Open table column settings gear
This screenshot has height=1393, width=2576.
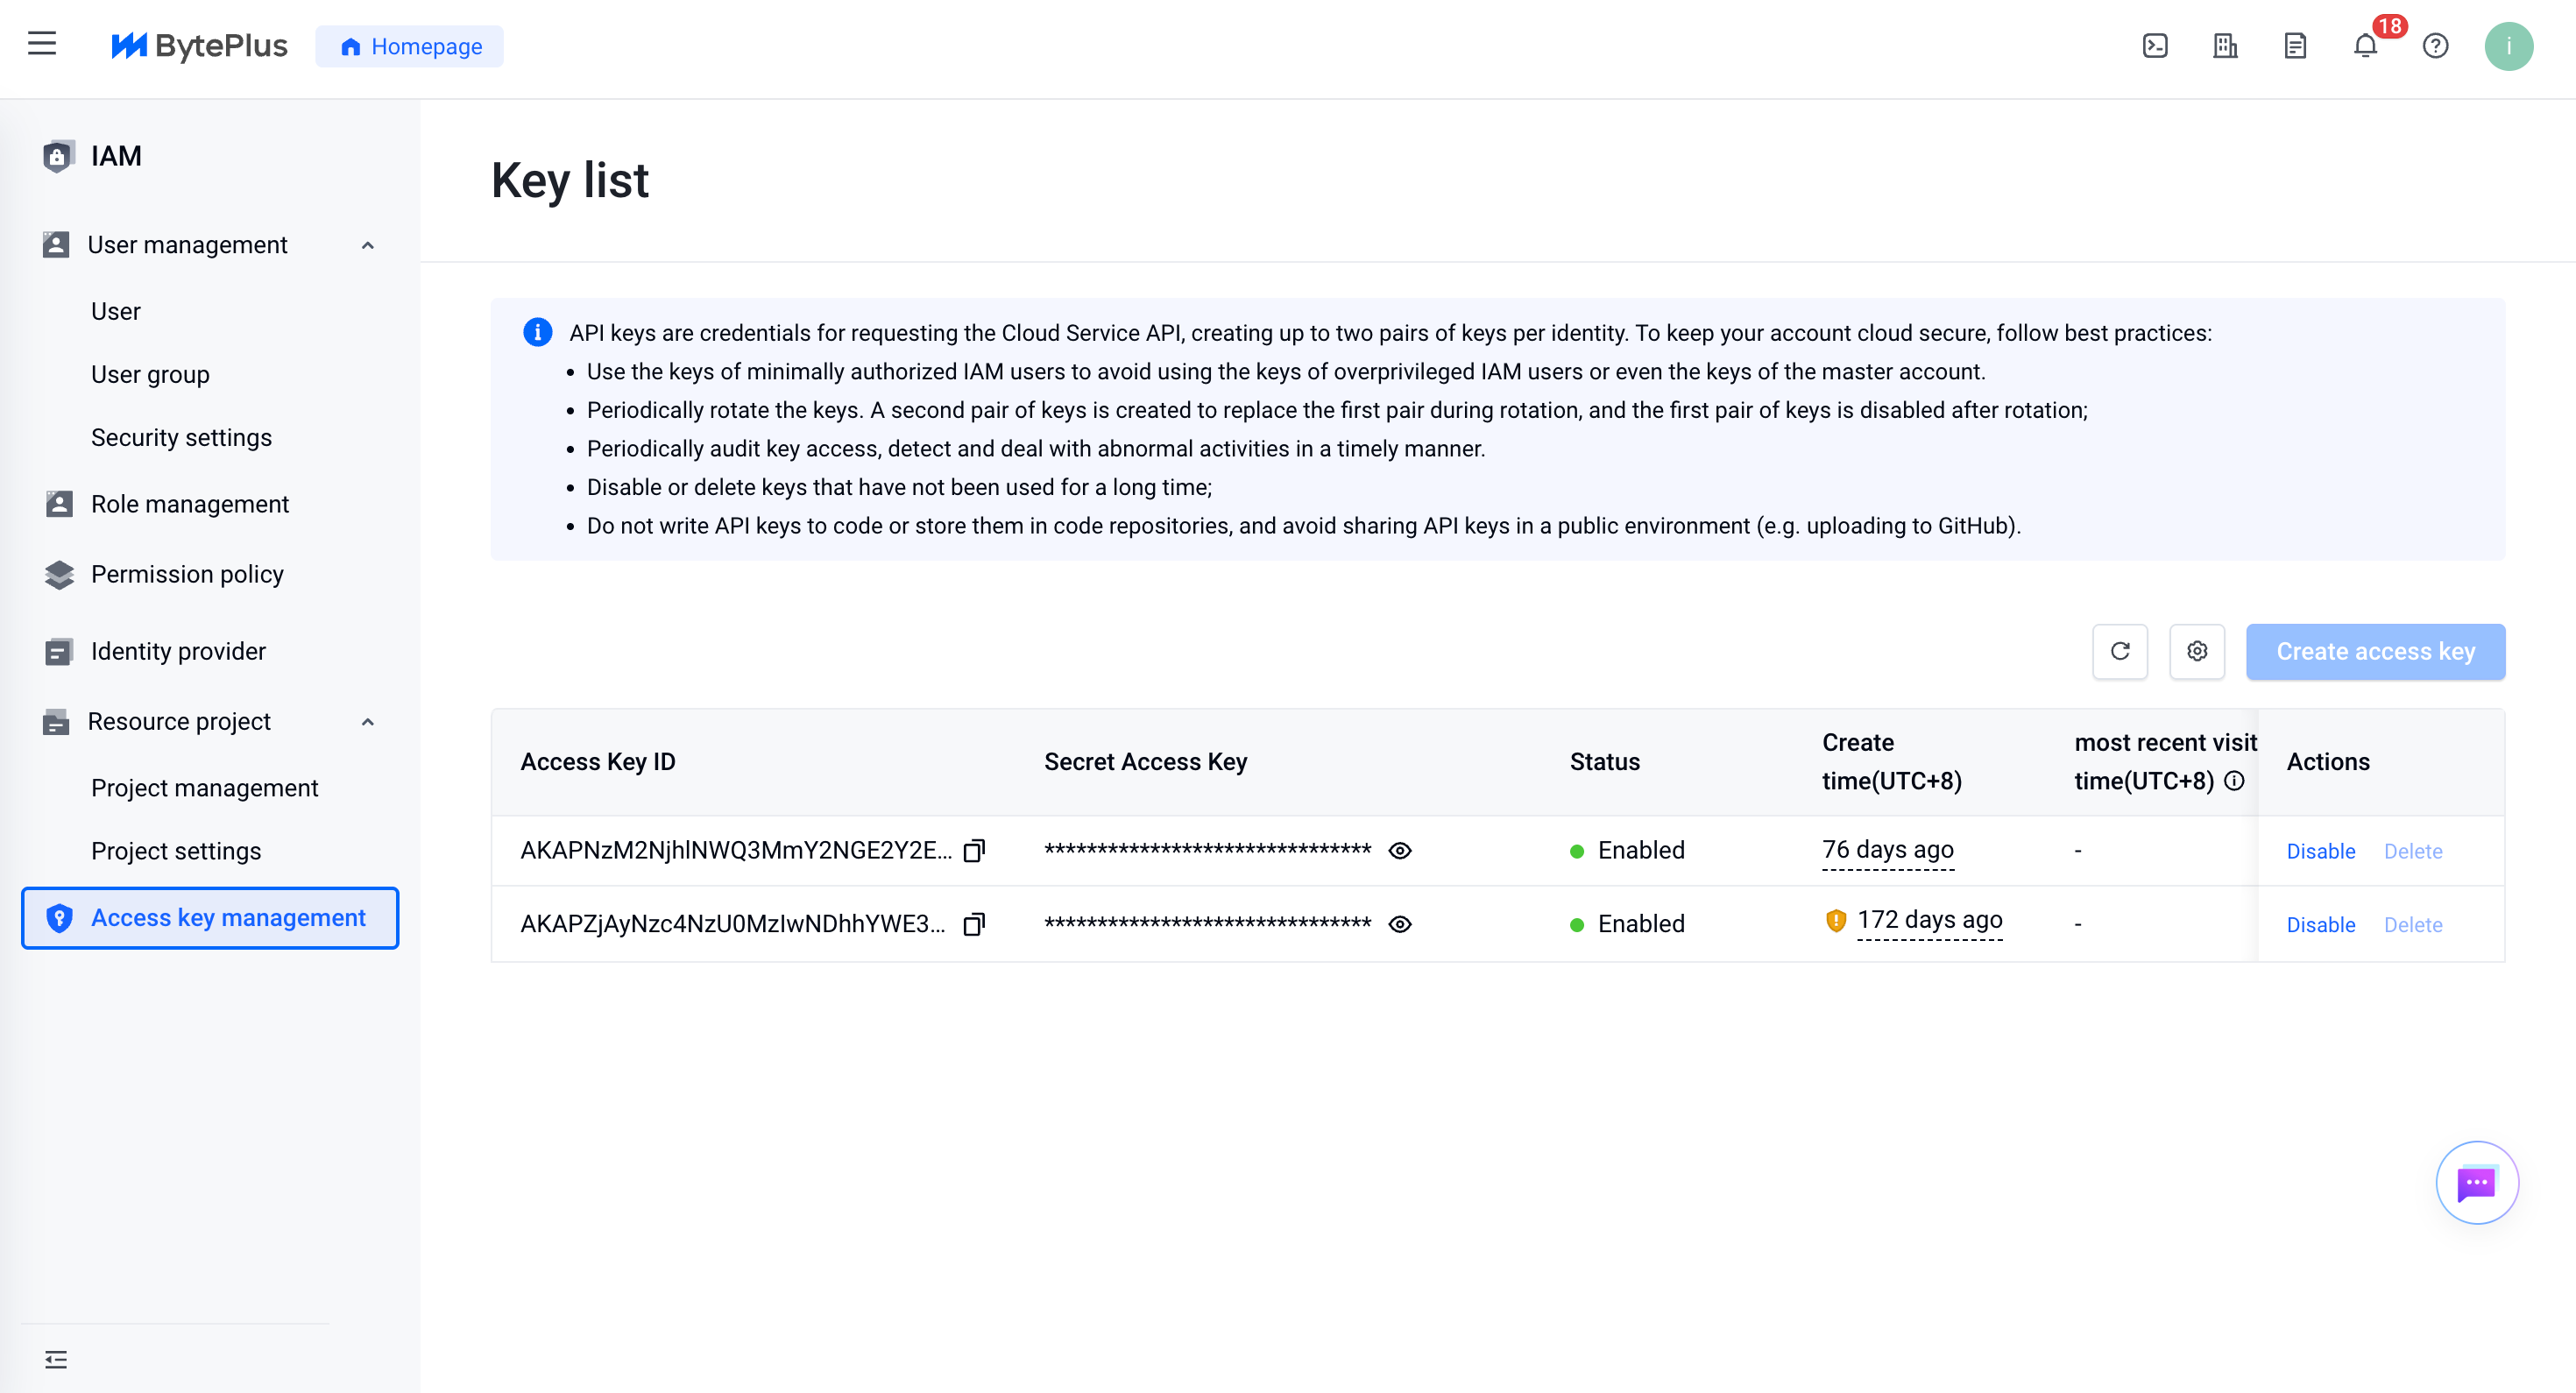click(2197, 652)
